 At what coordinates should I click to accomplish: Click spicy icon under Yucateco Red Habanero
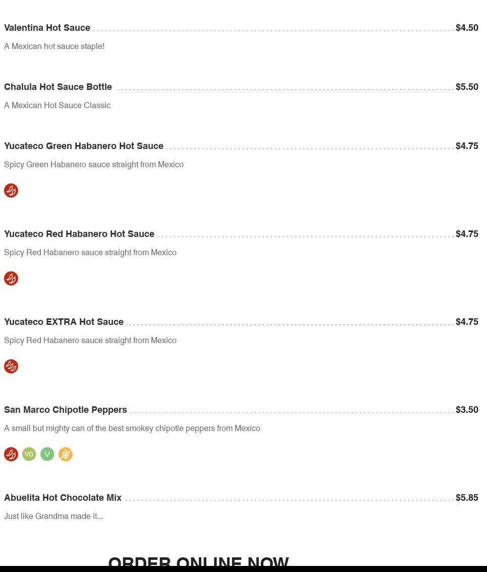point(11,278)
